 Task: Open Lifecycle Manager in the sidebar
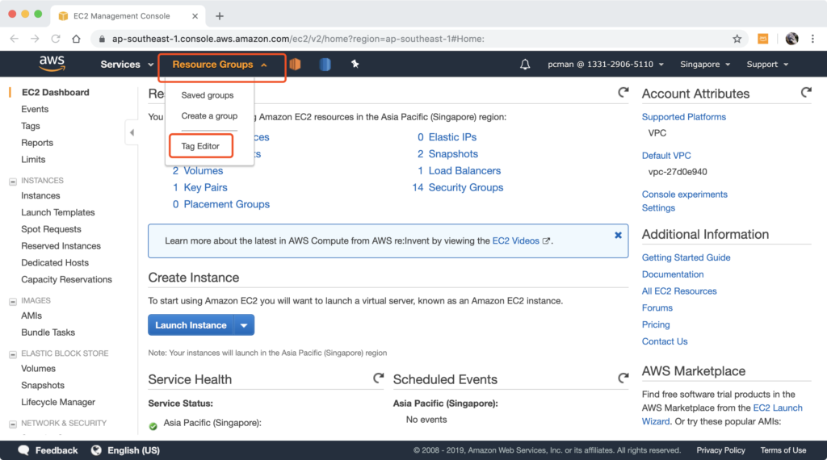[58, 402]
